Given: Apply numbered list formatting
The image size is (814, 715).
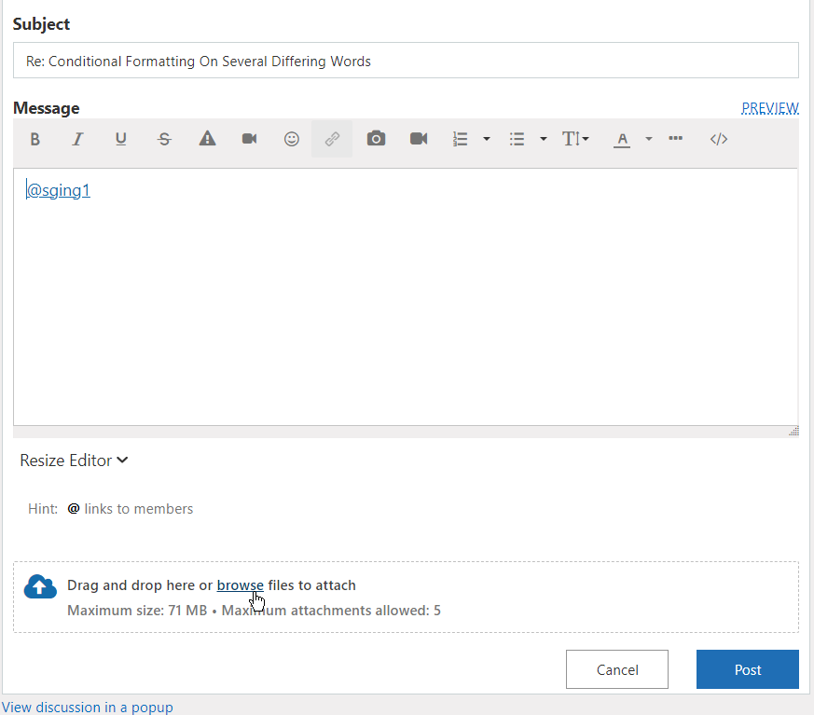Looking at the screenshot, I should pyautogui.click(x=460, y=139).
